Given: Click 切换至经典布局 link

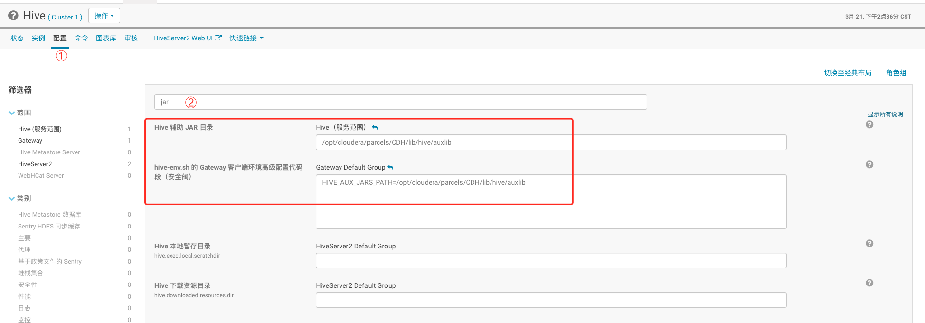Looking at the screenshot, I should pos(848,73).
